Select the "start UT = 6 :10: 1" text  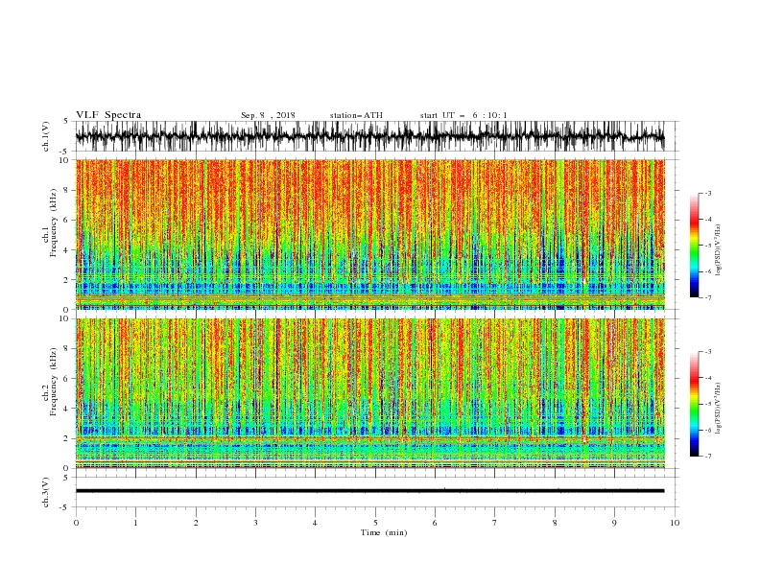click(x=463, y=115)
